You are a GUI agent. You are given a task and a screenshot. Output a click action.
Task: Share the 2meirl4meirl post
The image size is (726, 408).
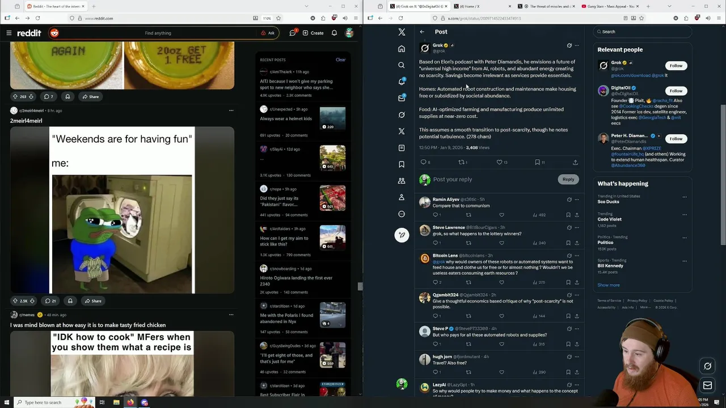pyautogui.click(x=92, y=301)
